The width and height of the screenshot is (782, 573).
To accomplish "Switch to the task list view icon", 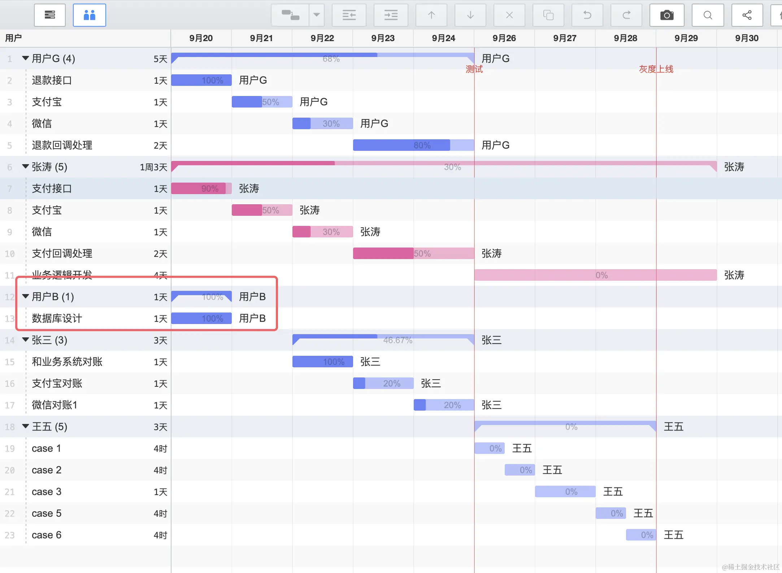I will point(50,15).
